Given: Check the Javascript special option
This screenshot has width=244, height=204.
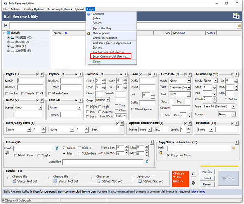Looking at the screenshot, I should tap(134, 178).
